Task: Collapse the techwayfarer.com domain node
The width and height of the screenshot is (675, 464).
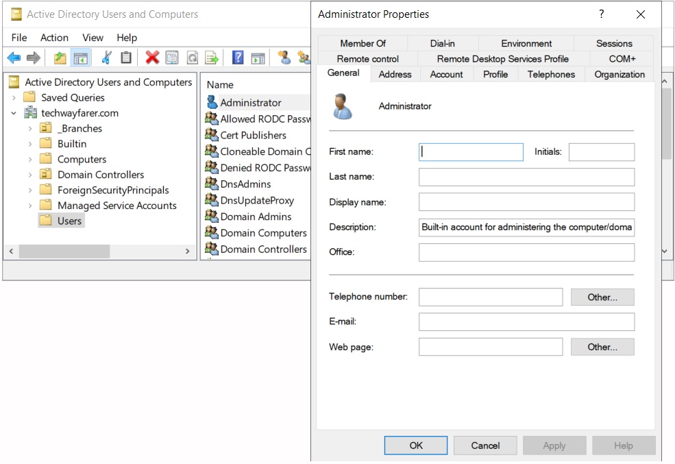Action: pyautogui.click(x=14, y=113)
